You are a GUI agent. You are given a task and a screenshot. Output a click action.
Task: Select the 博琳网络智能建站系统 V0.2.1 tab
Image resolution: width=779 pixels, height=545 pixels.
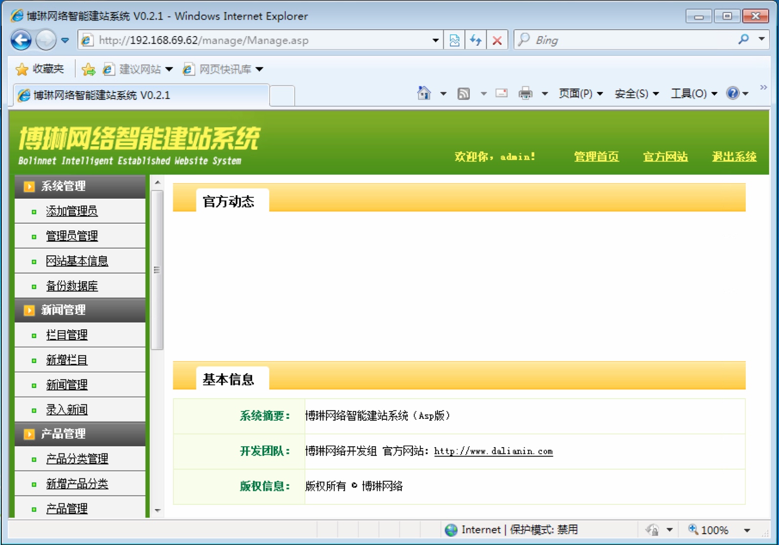142,95
